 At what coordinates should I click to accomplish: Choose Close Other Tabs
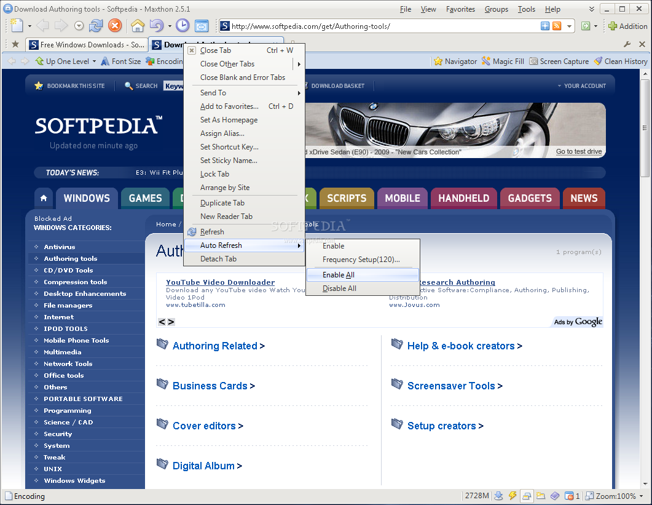(244, 64)
